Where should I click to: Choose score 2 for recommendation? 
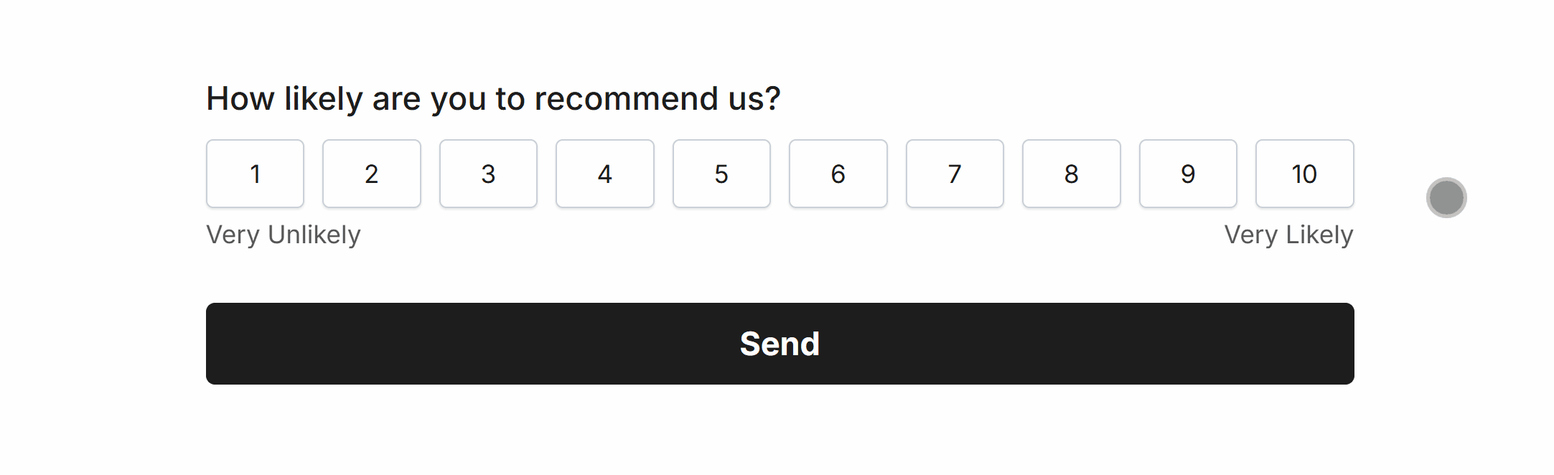(x=372, y=174)
